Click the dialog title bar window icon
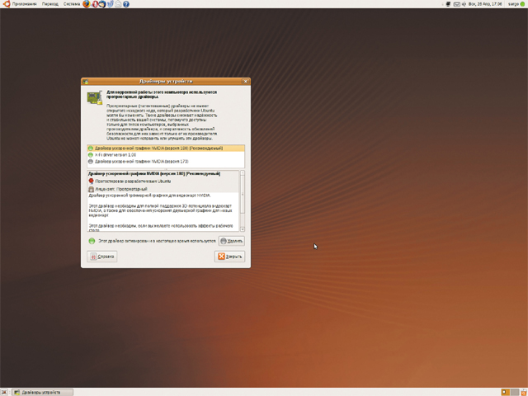The width and height of the screenshot is (528, 396). coord(86,82)
